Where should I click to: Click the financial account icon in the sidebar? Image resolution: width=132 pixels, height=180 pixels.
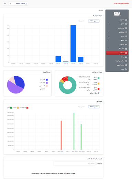point(126,49)
